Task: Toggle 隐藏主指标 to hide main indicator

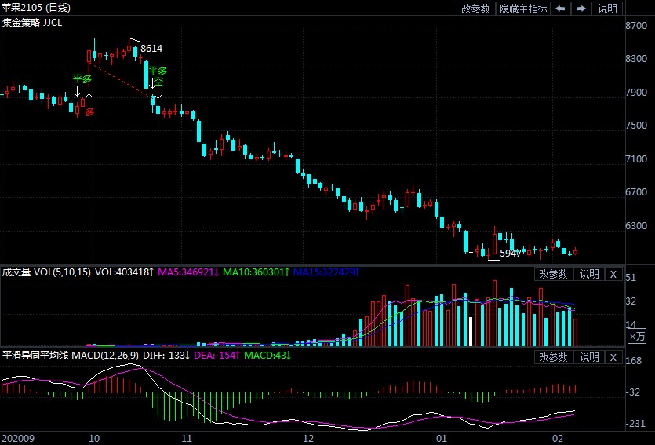Action: (x=523, y=9)
